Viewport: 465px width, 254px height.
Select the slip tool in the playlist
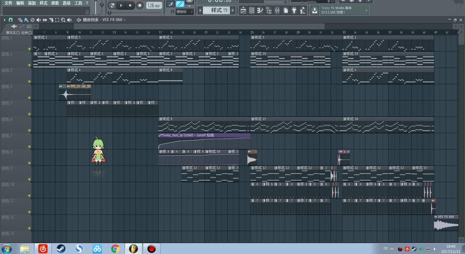click(45, 20)
